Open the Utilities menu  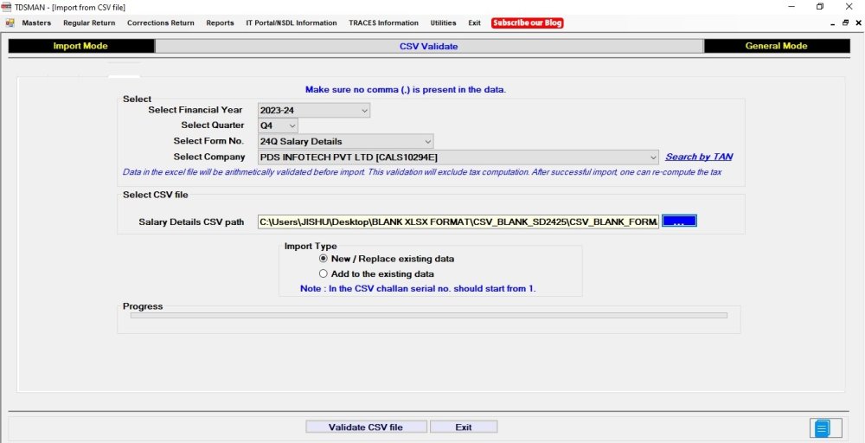tap(443, 23)
